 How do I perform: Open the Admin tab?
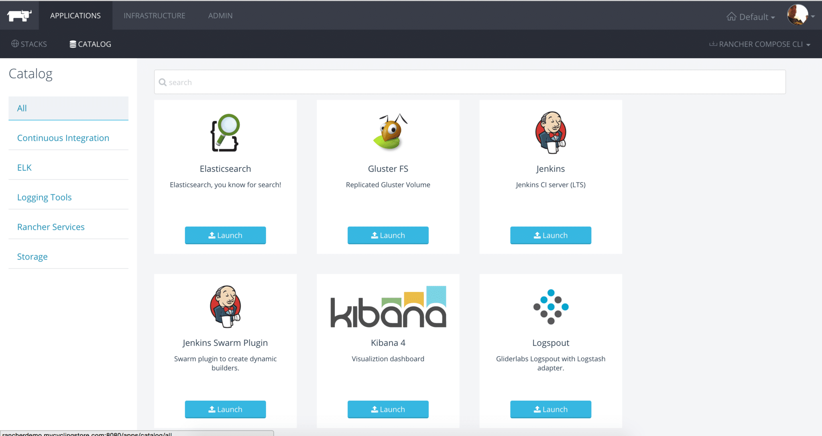pyautogui.click(x=220, y=16)
